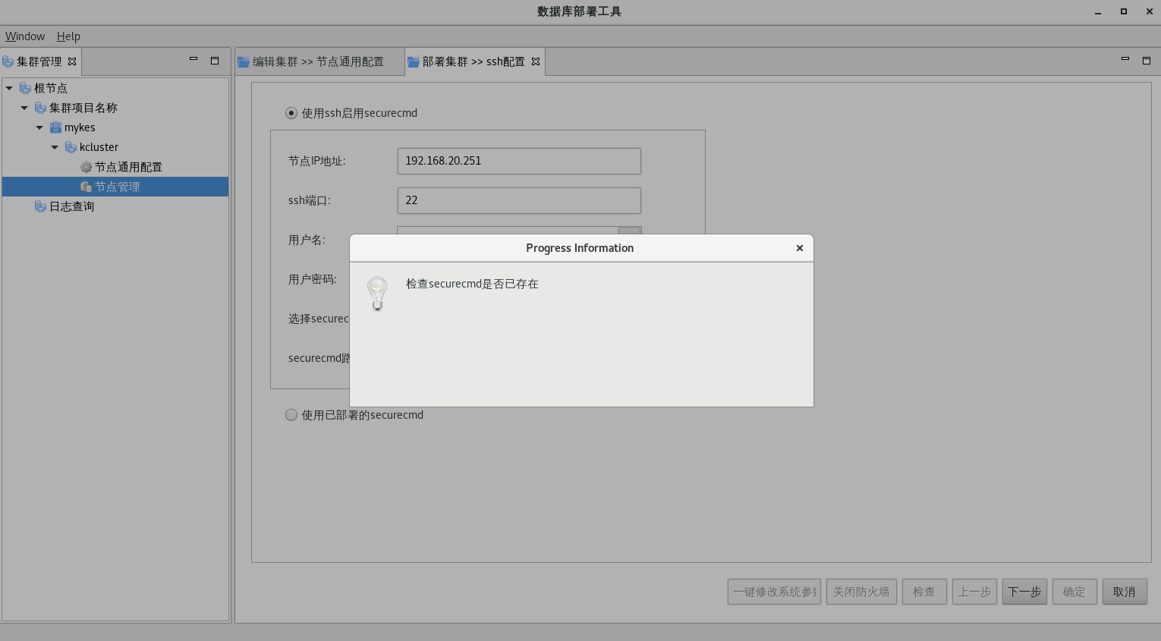The image size is (1161, 641).
Task: Click the 下一步 next button
Action: tap(1024, 592)
